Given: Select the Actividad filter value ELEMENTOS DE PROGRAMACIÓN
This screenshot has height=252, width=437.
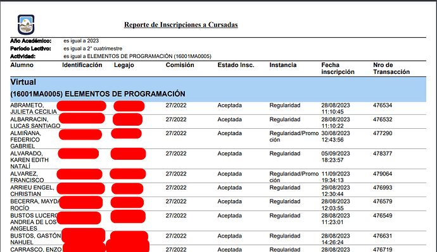Looking at the screenshot, I should click(x=137, y=56).
